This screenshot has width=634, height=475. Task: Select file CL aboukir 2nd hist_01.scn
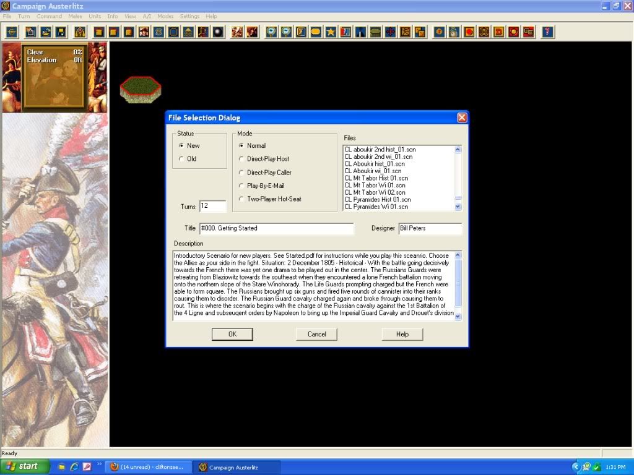380,150
